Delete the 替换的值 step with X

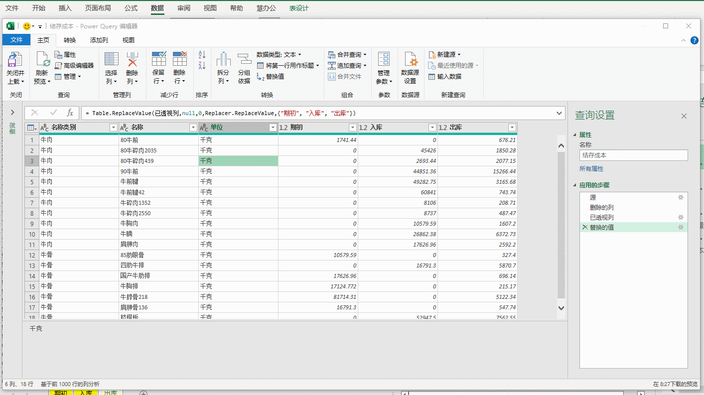[x=585, y=227]
